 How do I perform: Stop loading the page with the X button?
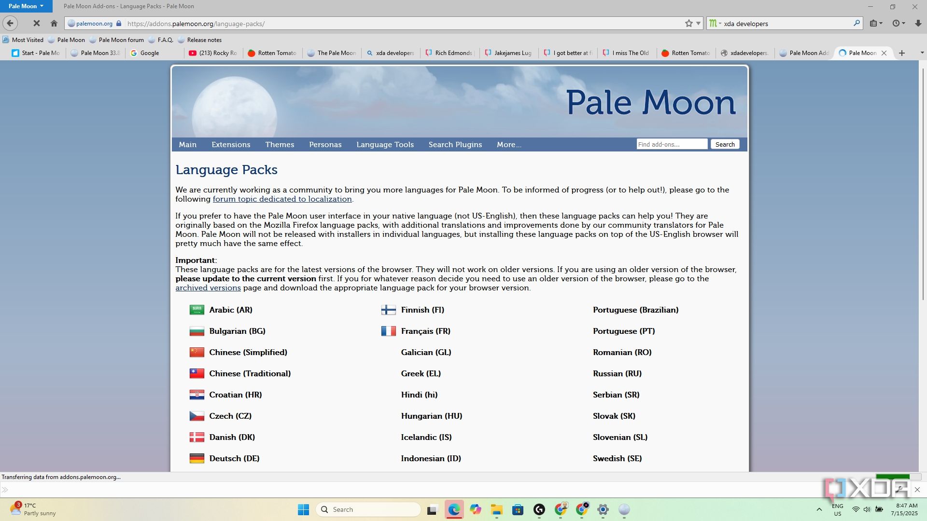tap(36, 23)
